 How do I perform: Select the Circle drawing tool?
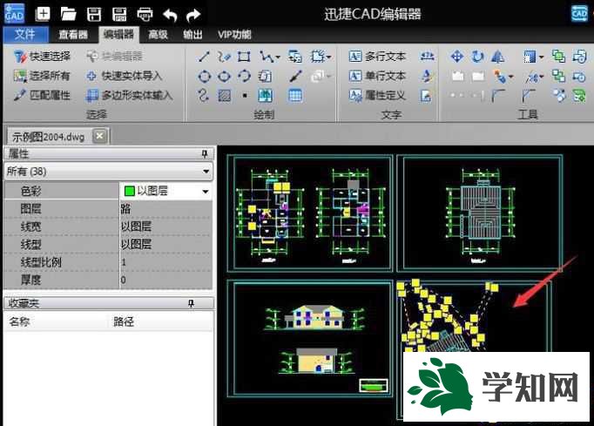(204, 76)
